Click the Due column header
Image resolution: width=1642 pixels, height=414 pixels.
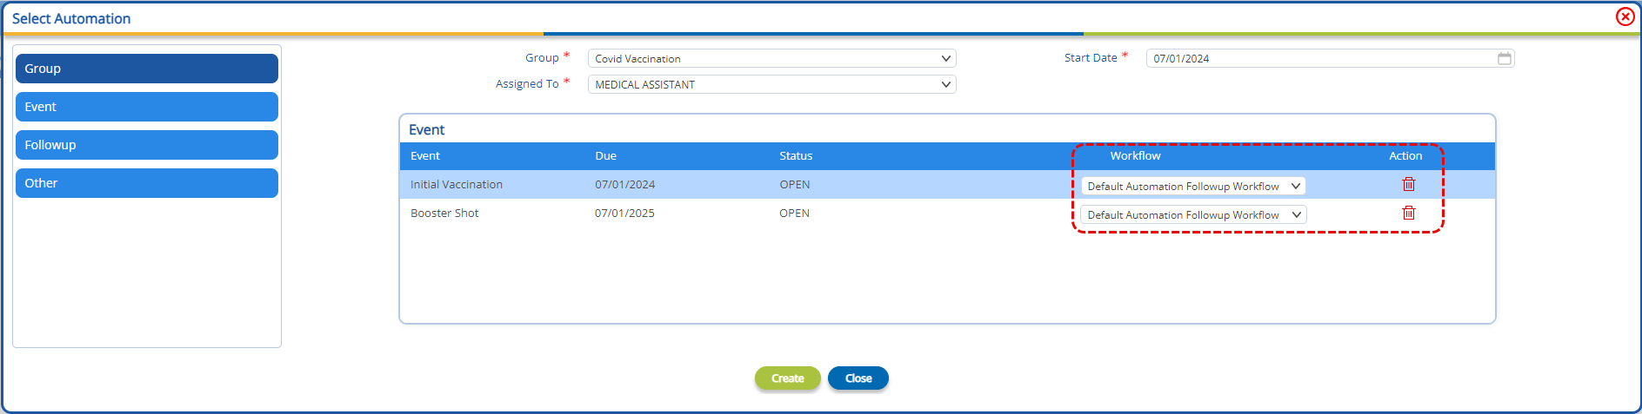click(605, 156)
